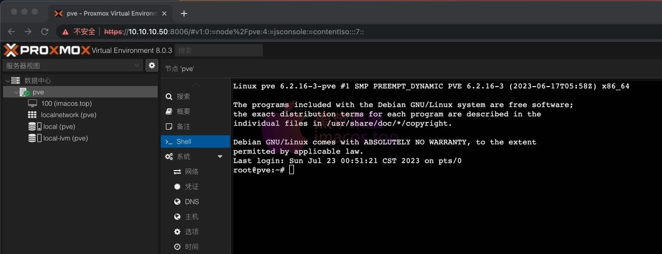The width and height of the screenshot is (662, 254).
Task: Open the server view settings gear
Action: (x=152, y=65)
